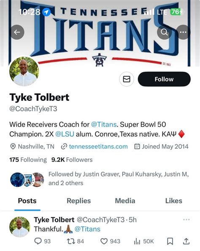Send a message via envelope icon
The image size is (200, 251).
(x=127, y=79)
